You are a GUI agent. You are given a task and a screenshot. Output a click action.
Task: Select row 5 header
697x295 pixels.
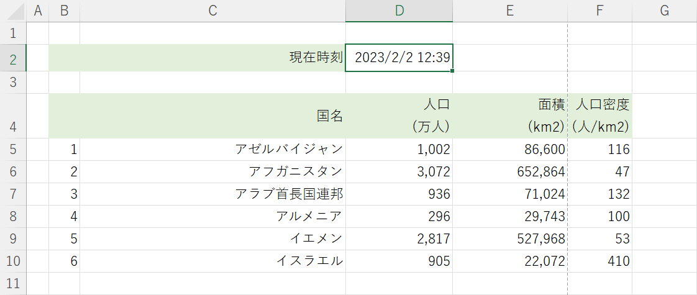coord(14,149)
